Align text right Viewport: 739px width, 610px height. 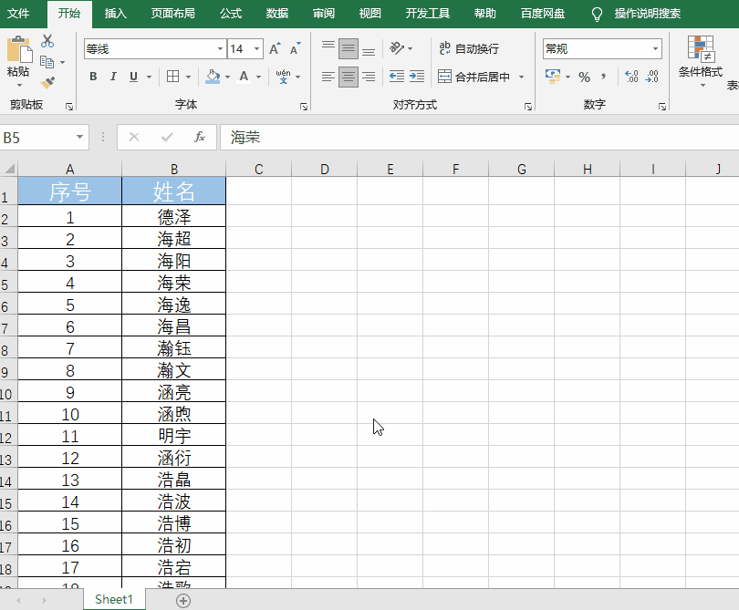click(x=369, y=77)
